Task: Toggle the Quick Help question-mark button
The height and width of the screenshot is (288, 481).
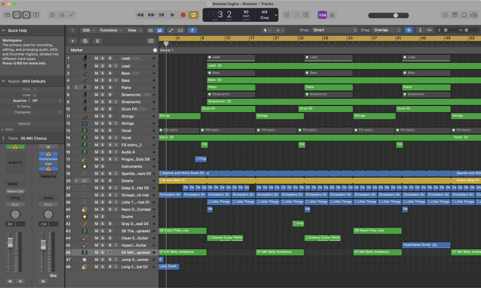Action: click(26, 15)
